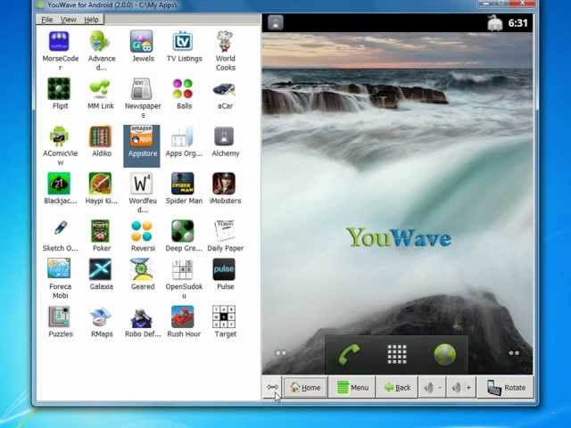Image resolution: width=571 pixels, height=428 pixels.
Task: Open the View menu
Action: click(69, 20)
